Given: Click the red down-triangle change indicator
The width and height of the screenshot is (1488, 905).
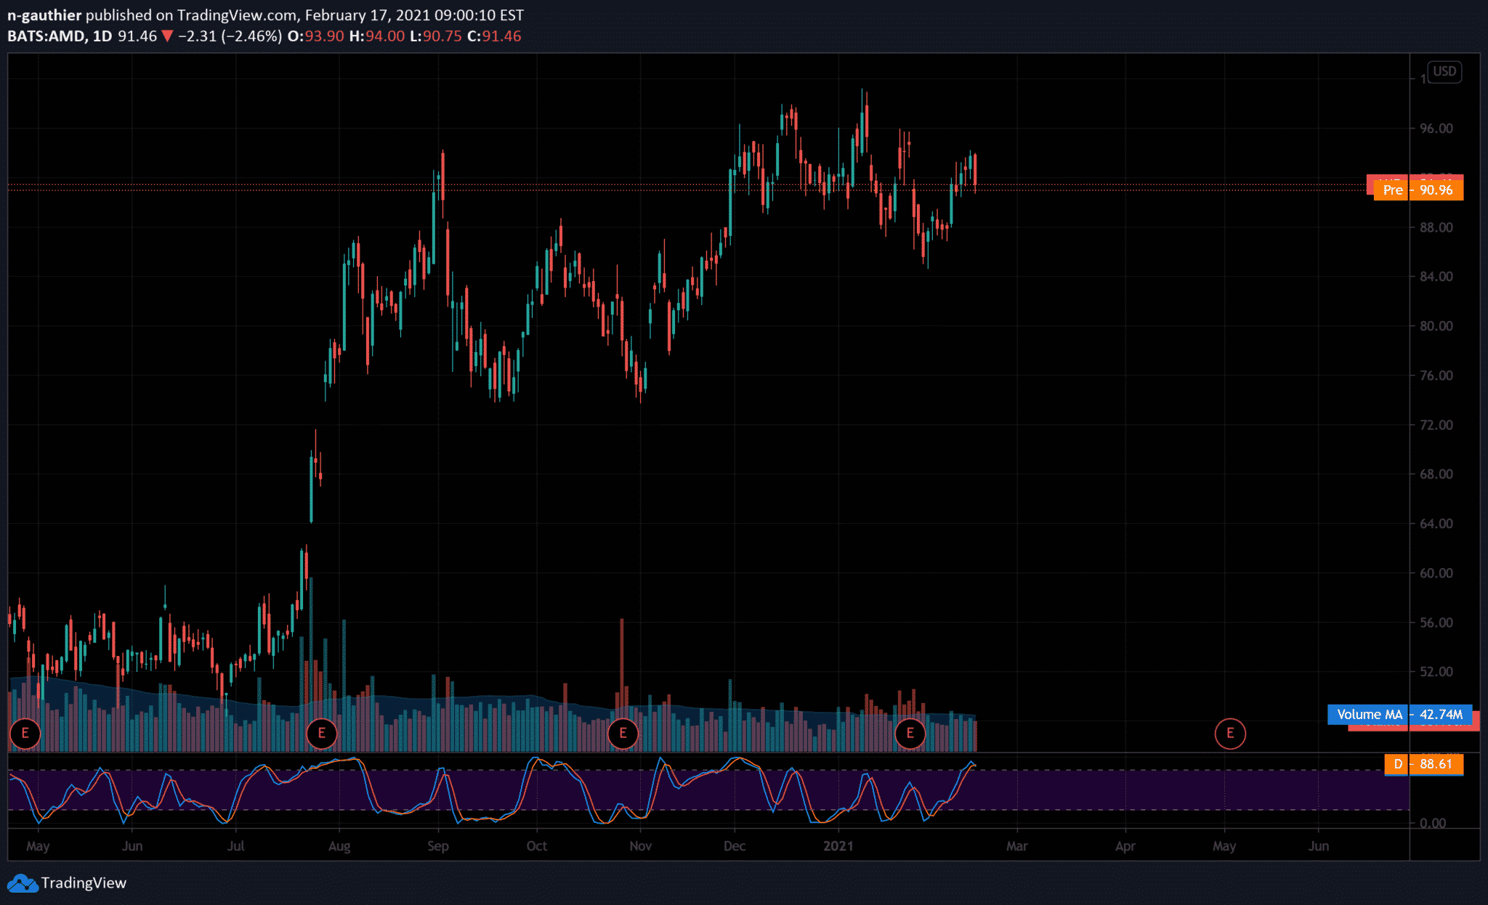Looking at the screenshot, I should coord(167,36).
